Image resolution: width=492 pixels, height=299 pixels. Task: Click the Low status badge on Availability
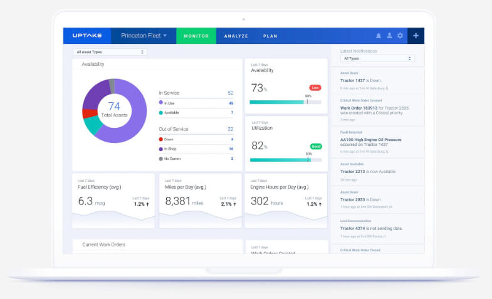pos(315,88)
